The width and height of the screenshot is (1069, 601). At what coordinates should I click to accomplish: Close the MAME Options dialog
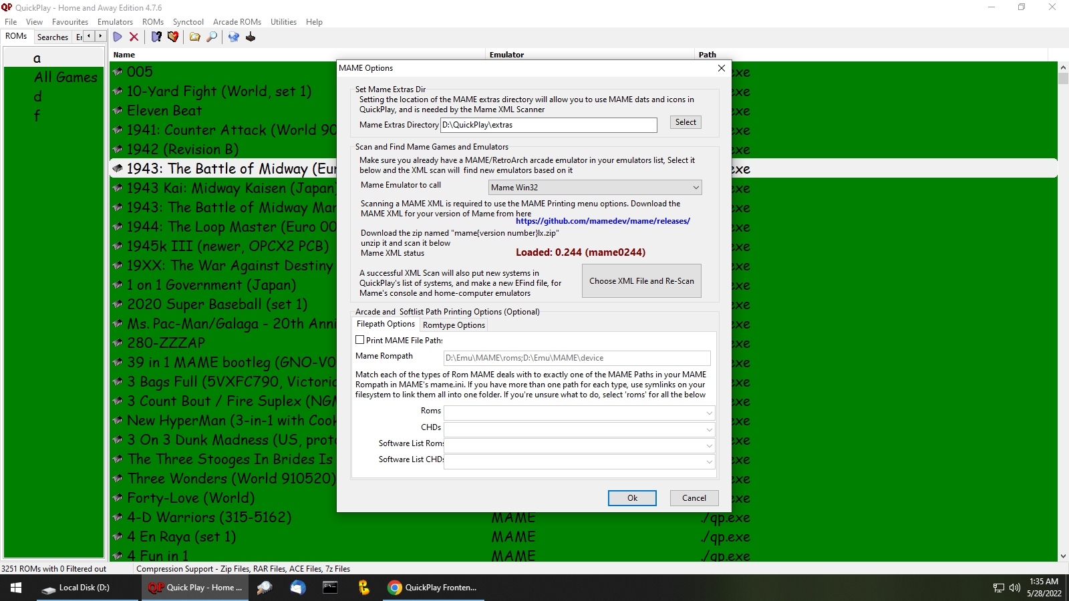tap(722, 68)
